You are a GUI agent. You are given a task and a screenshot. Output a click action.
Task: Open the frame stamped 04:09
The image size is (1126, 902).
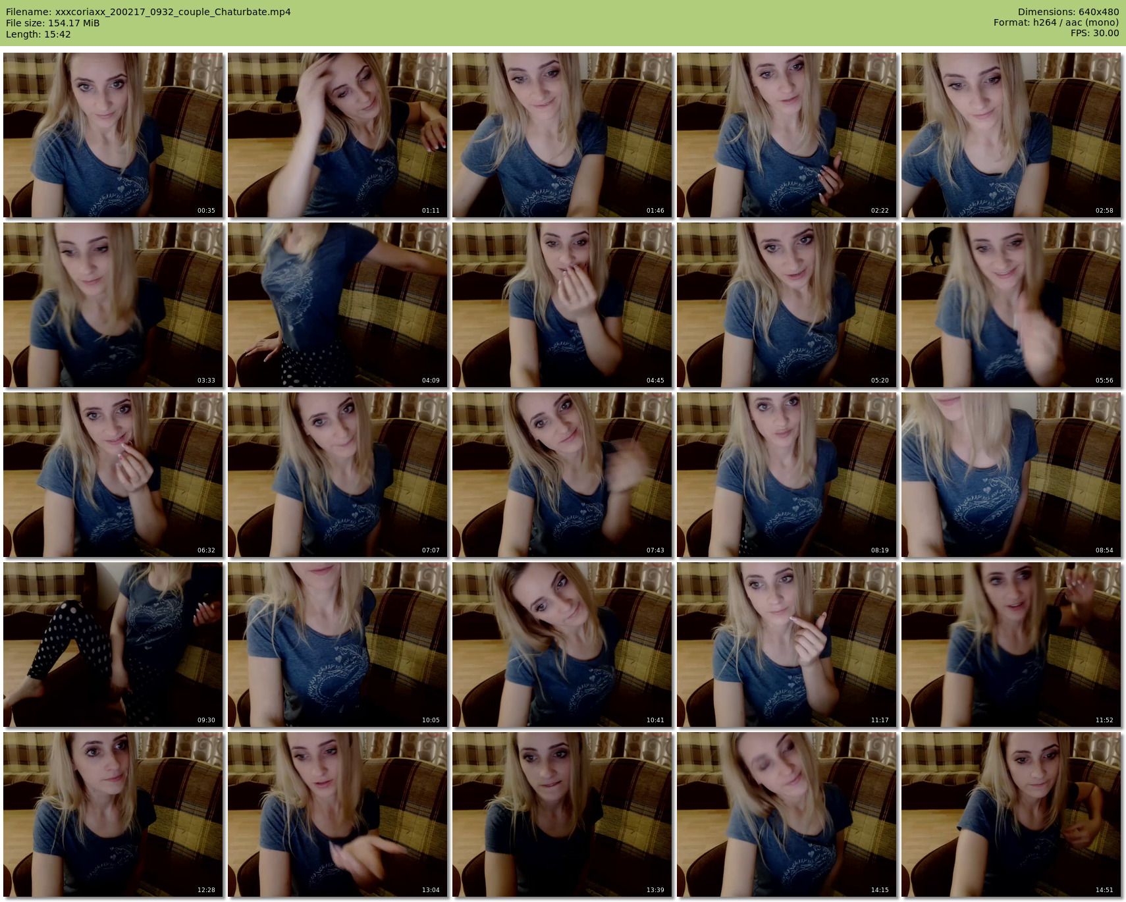point(338,305)
